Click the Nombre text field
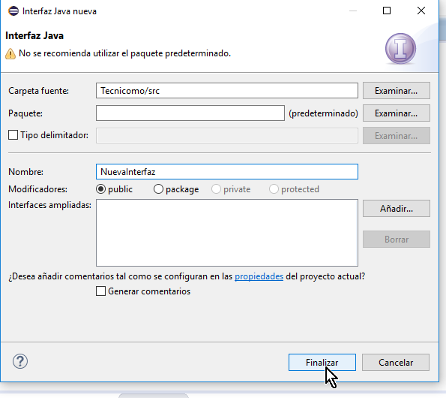The height and width of the screenshot is (398, 446). coord(227,172)
